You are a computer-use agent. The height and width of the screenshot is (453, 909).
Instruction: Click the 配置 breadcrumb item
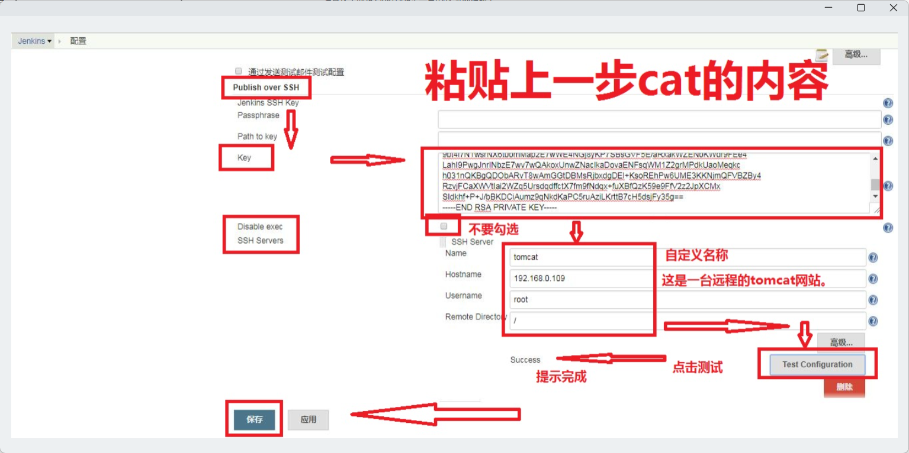[x=78, y=41]
